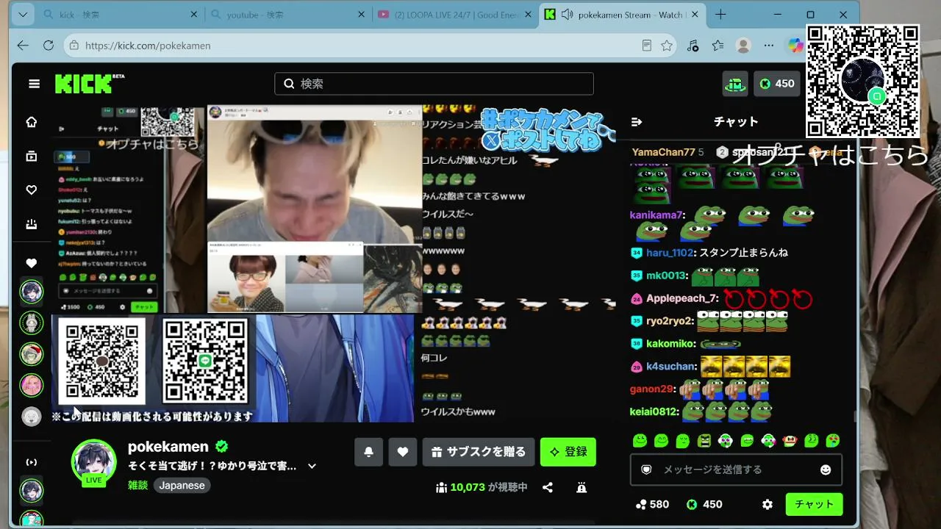Click the first green emote in quick emote bar
This screenshot has width=941, height=529.
[640, 441]
